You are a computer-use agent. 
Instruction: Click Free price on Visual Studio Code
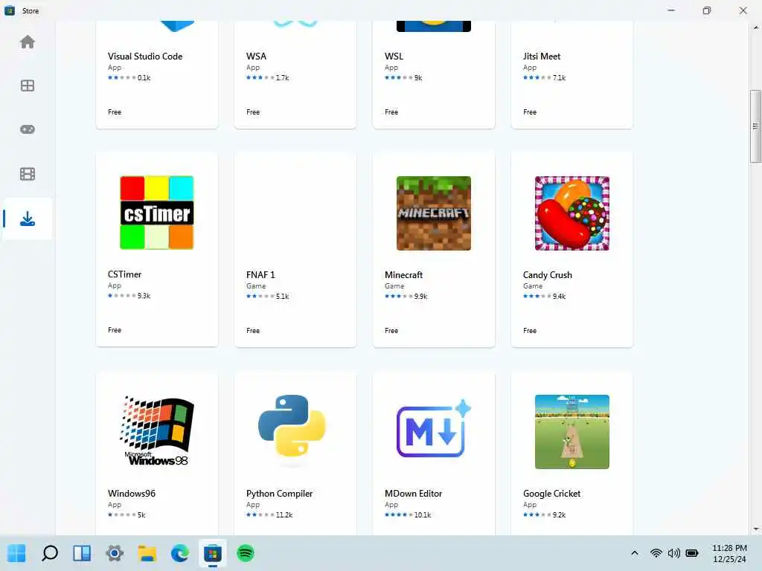[114, 112]
